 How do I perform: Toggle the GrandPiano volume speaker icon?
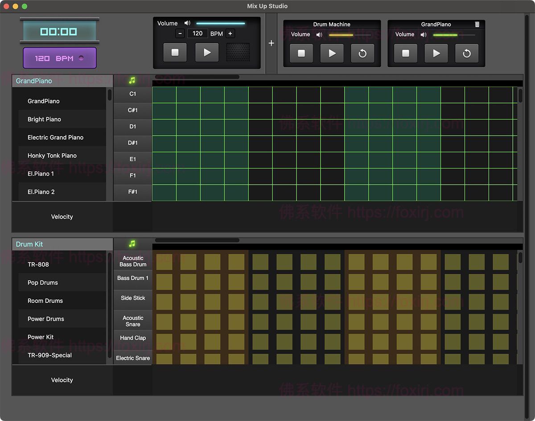tap(424, 34)
